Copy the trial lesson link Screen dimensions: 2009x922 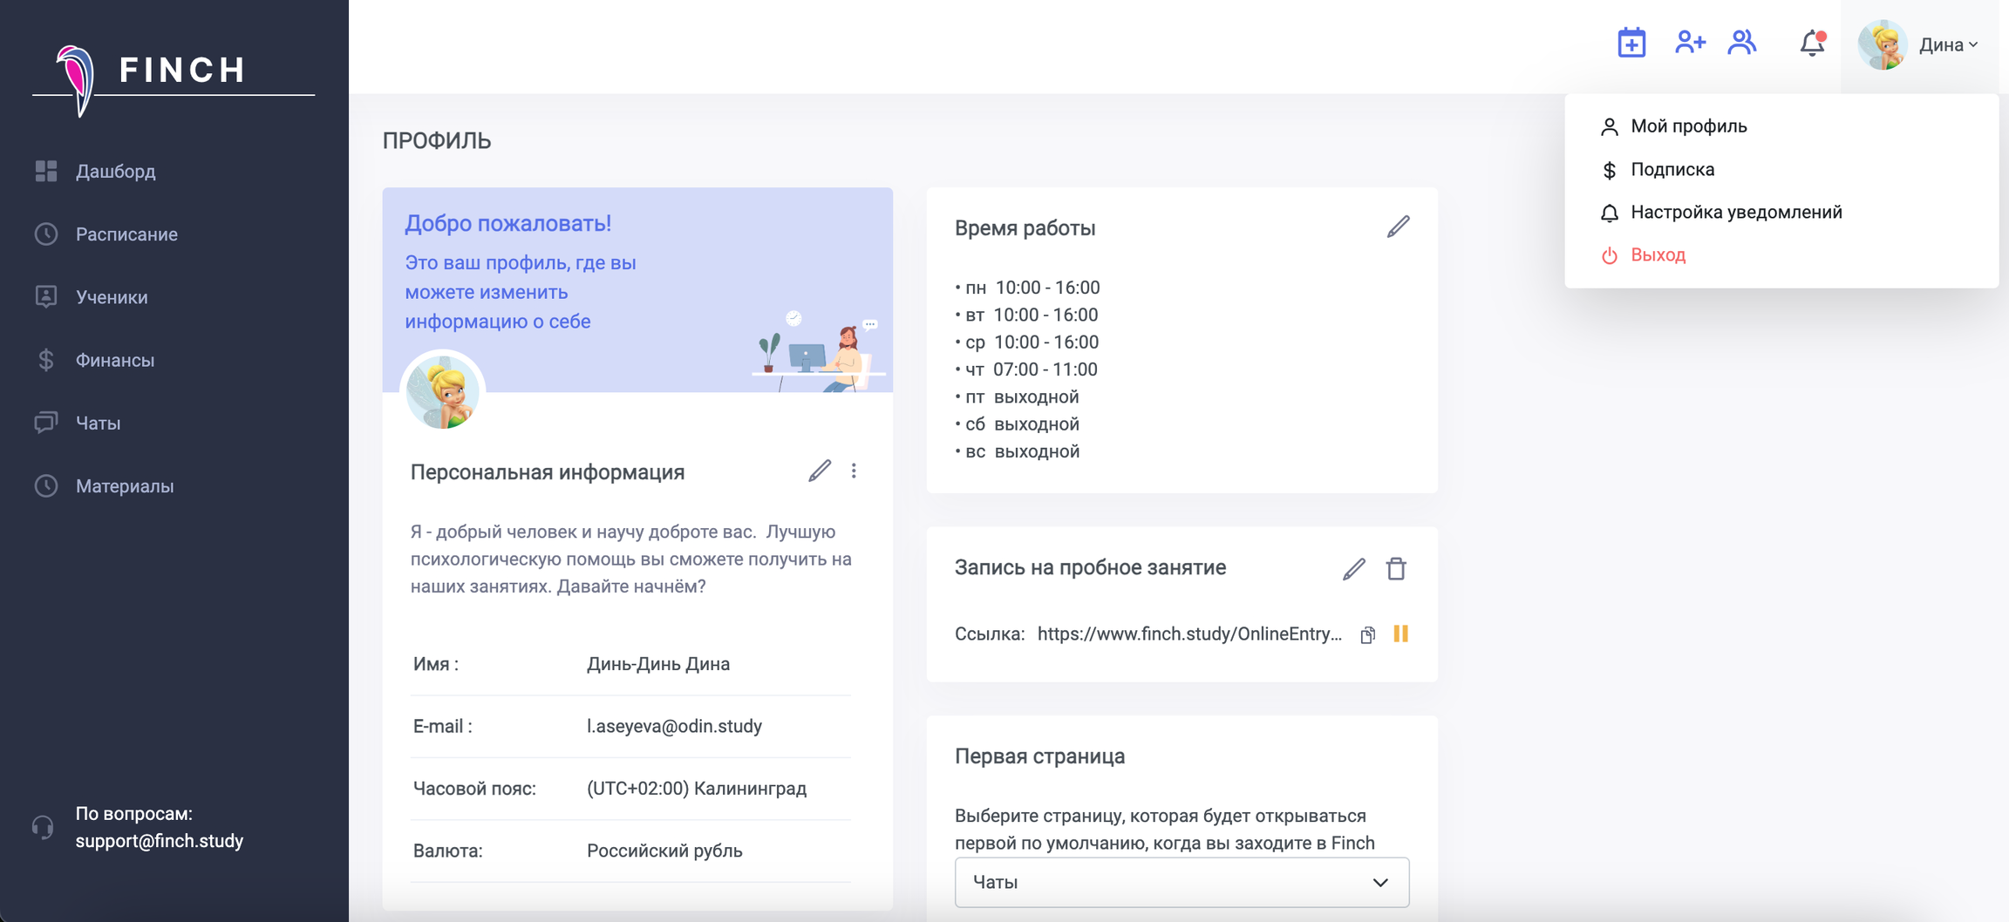point(1367,634)
